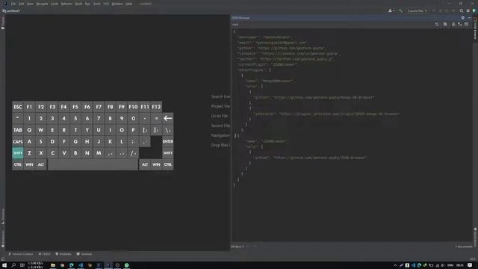Viewport: 478px width, 269px height.
Task: Select the "currentPlugin" JSON line
Action: pos(268,65)
